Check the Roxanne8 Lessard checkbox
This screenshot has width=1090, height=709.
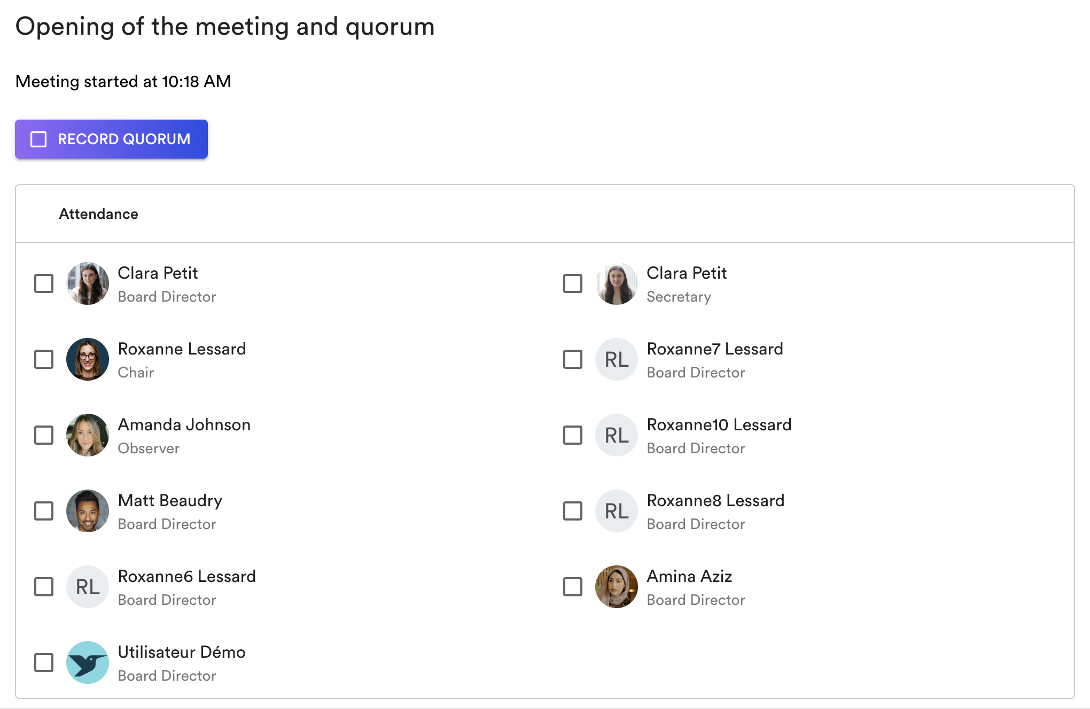pos(573,511)
